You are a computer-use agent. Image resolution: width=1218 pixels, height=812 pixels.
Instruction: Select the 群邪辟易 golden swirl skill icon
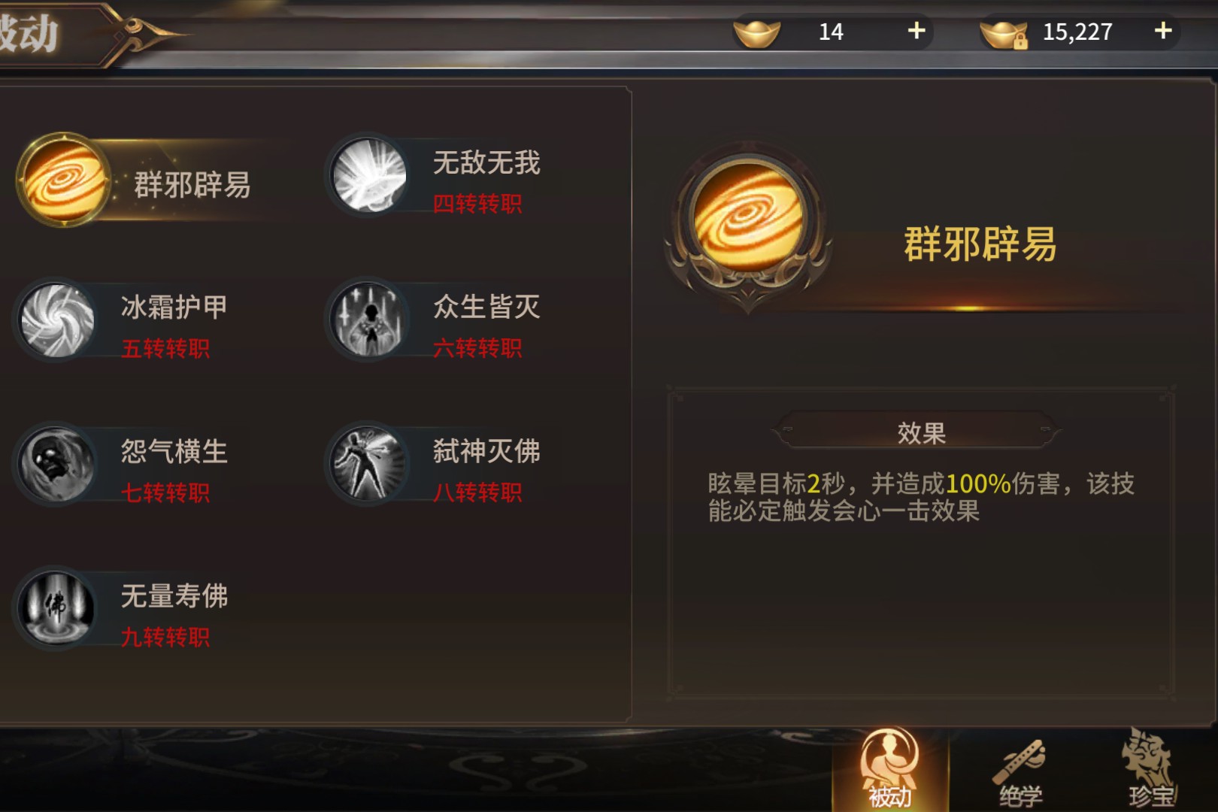64,180
